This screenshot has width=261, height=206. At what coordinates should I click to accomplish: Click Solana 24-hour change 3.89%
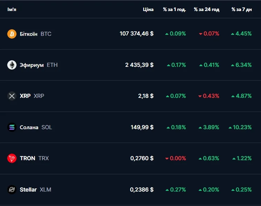pos(209,127)
